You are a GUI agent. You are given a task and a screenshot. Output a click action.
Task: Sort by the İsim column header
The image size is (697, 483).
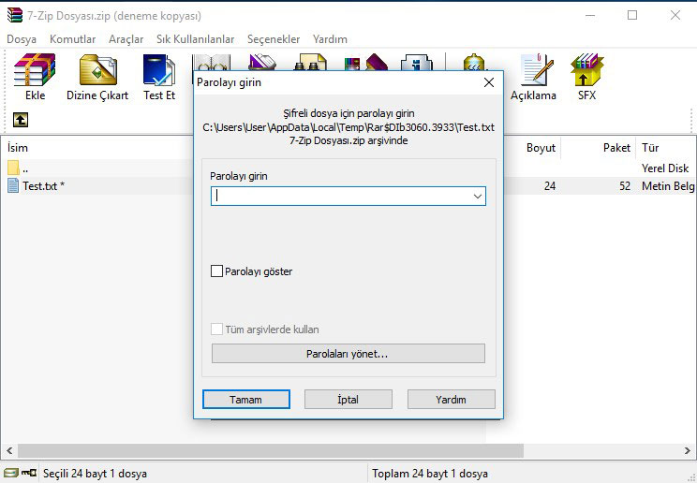pyautogui.click(x=18, y=148)
